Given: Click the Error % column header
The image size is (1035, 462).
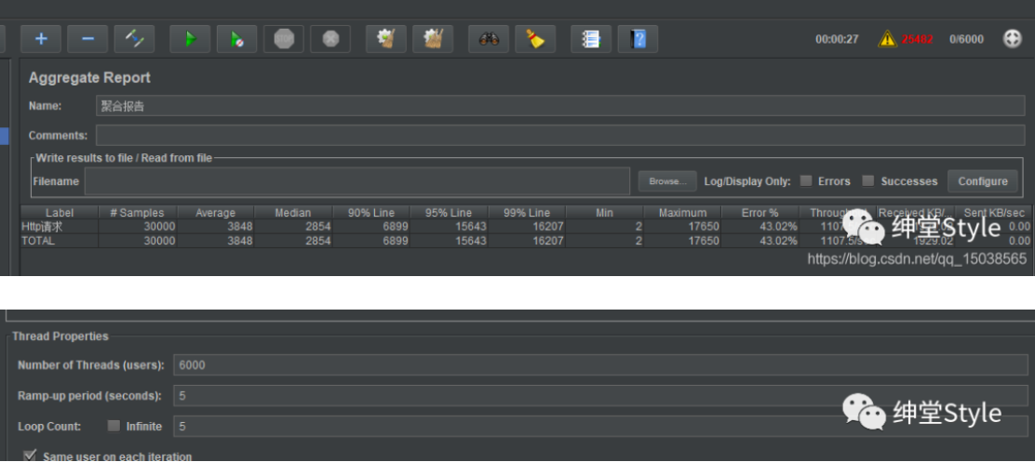Looking at the screenshot, I should tap(760, 212).
